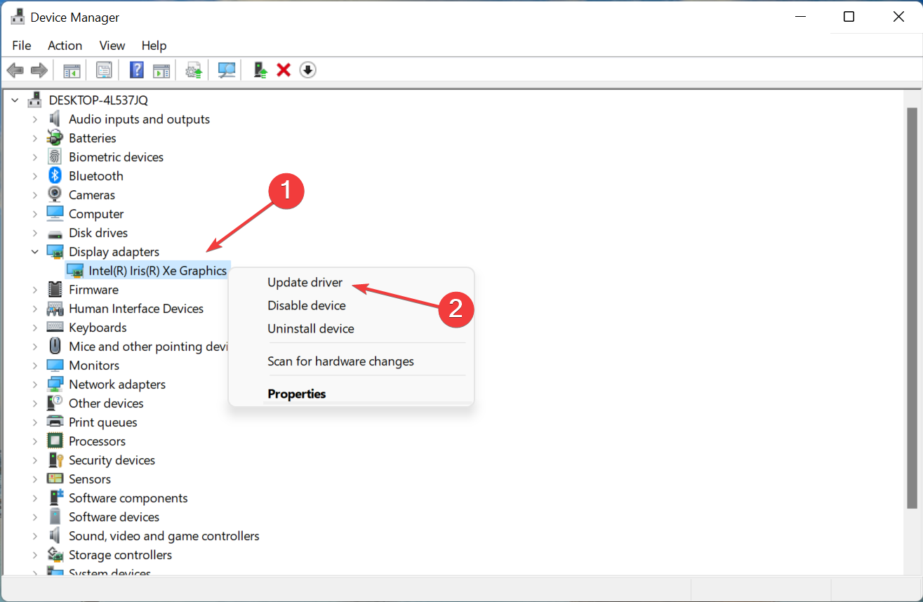
Task: Click the Cameras webcam icon
Action: click(55, 195)
